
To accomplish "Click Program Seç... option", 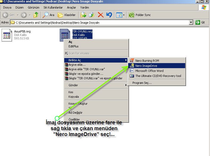I will (x=157, y=83).
